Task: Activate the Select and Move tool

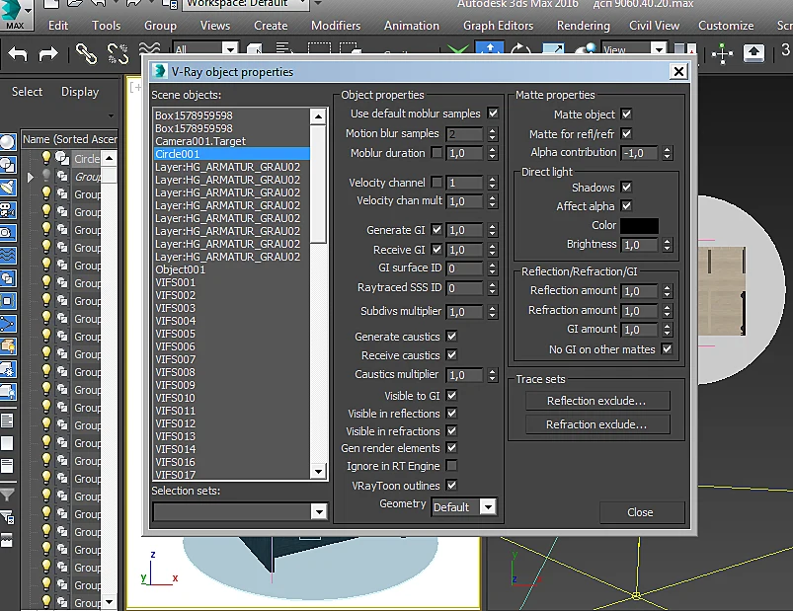Action: tap(490, 48)
